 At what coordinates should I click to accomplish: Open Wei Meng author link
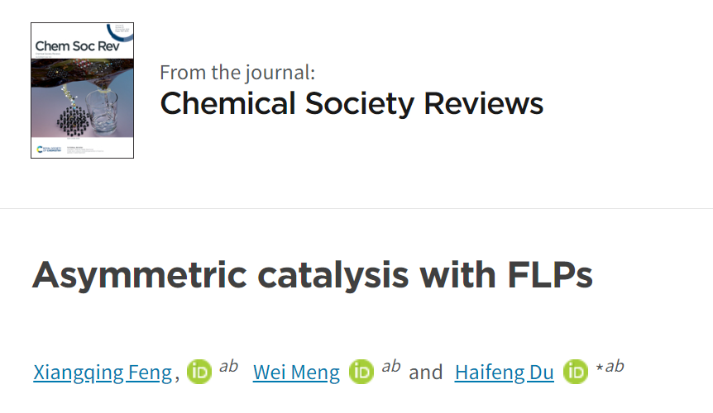pos(296,373)
